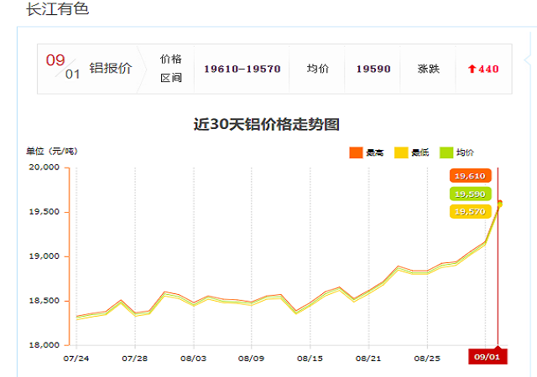Viewport: 537px width, 377px height.
Task: Select the price range 19610–19570 value
Action: (242, 70)
